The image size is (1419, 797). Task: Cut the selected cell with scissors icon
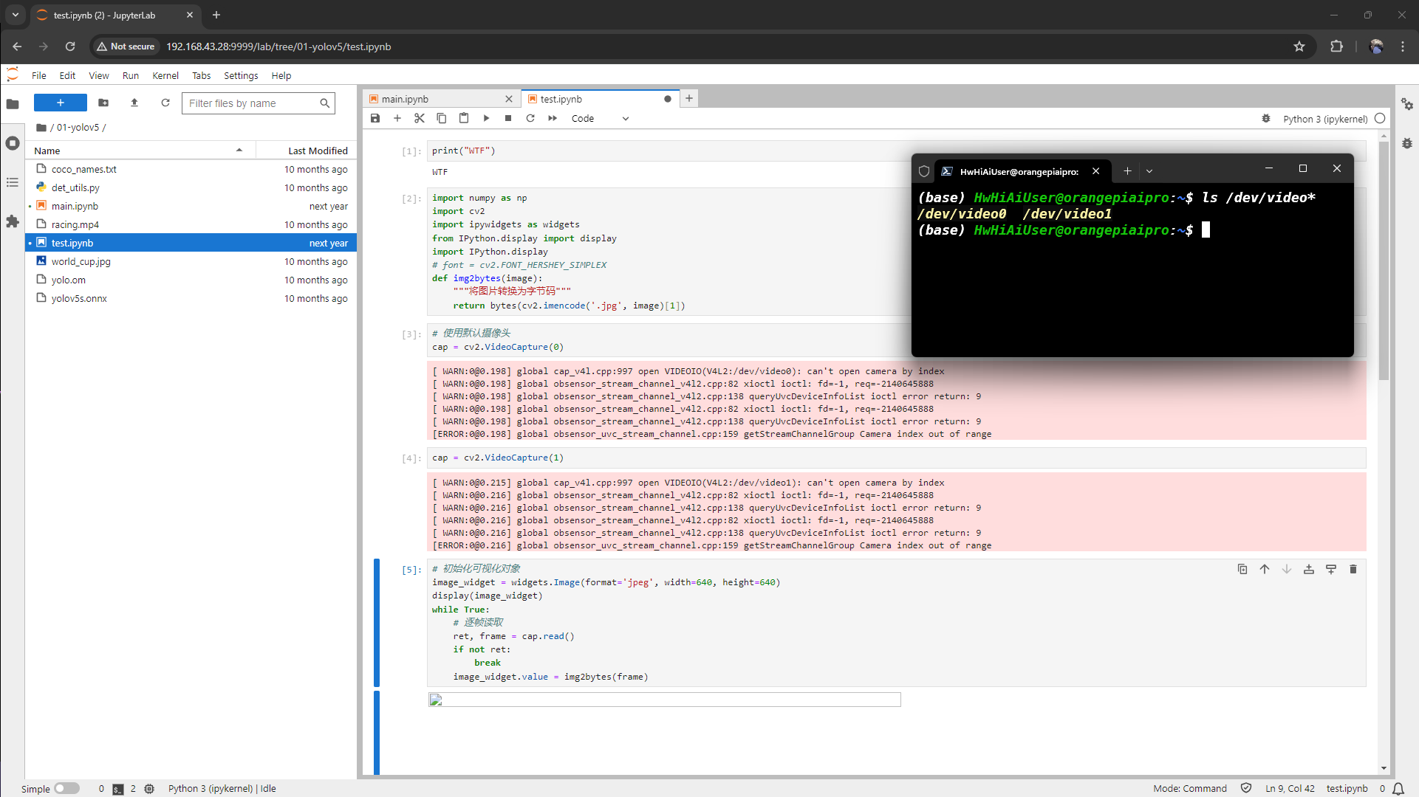point(420,118)
